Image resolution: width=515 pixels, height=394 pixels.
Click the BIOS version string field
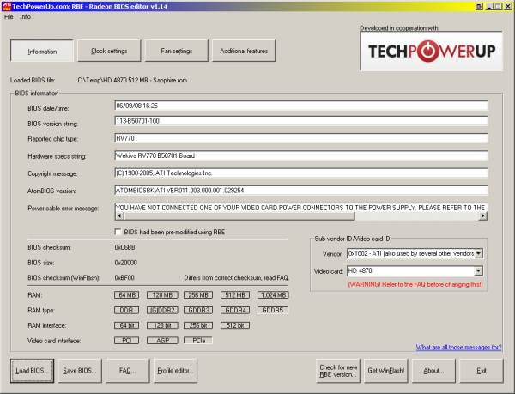point(301,121)
